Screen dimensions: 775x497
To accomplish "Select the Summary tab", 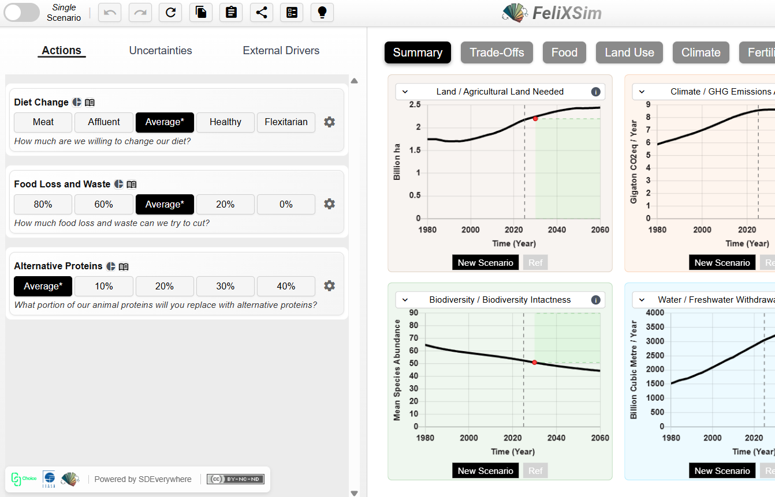I will [418, 52].
